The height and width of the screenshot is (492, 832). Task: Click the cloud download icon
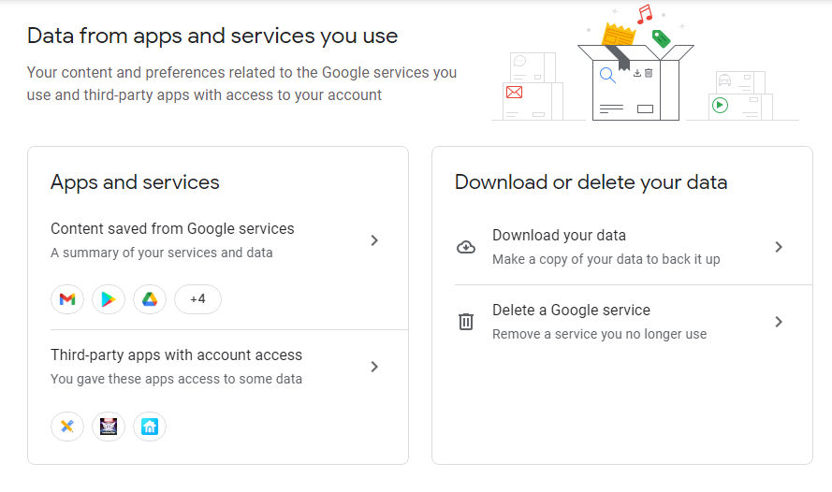tap(466, 247)
